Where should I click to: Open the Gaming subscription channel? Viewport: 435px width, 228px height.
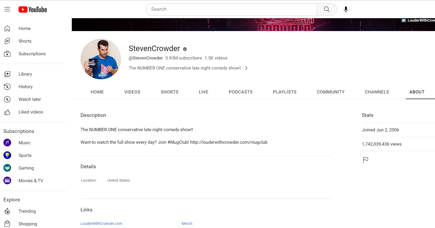coord(26,168)
